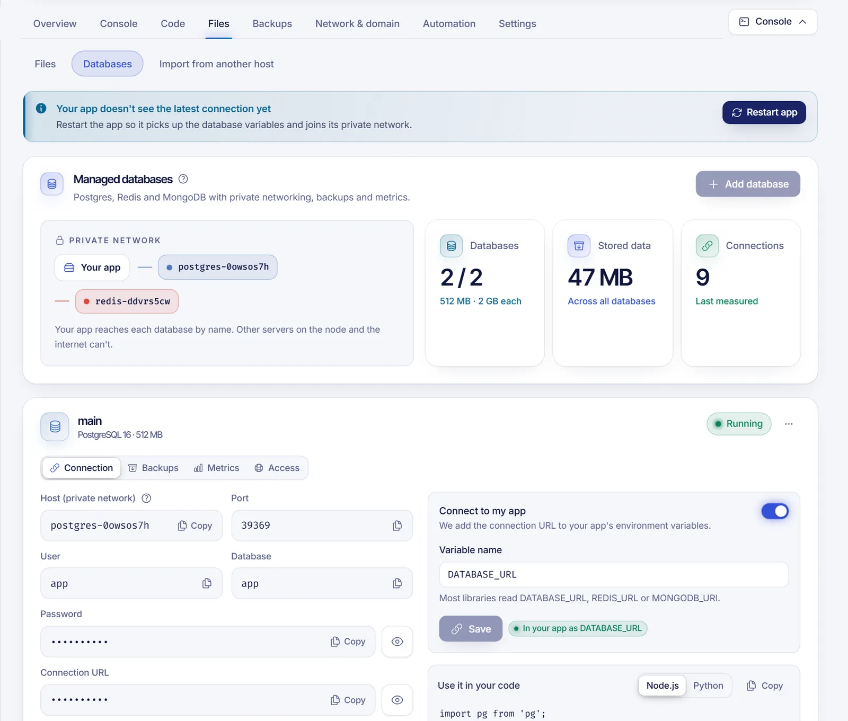848x721 pixels.
Task: Click the port field 39369
Action: (322, 526)
